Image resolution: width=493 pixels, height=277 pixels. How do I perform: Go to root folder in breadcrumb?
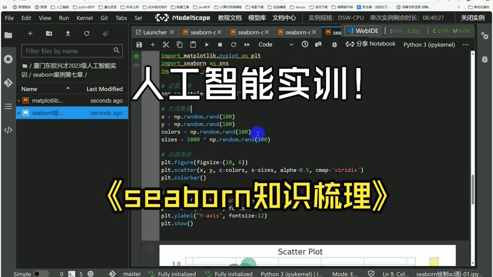point(25,66)
